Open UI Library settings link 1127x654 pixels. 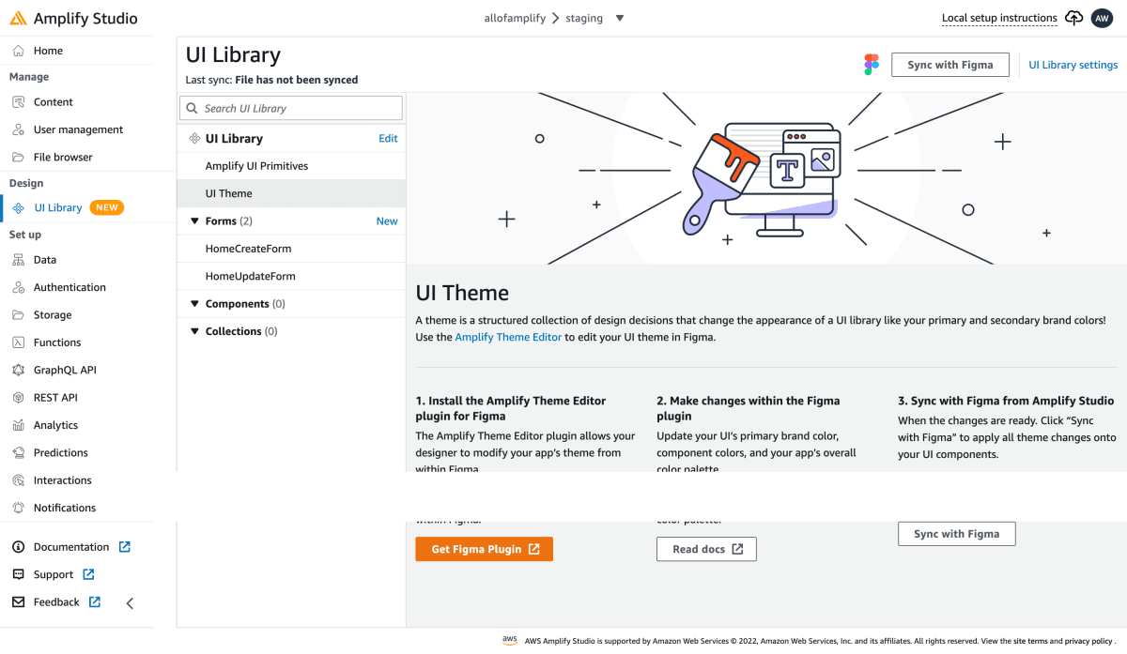[x=1073, y=65]
